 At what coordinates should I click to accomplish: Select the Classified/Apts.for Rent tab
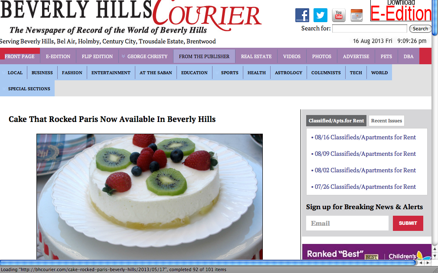pyautogui.click(x=336, y=121)
